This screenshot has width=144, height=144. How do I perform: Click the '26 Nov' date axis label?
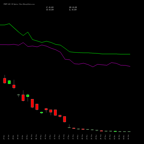[101, 137]
